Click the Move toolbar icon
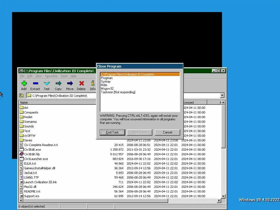The width and height of the screenshot is (280, 210). pyautogui.click(x=70, y=83)
